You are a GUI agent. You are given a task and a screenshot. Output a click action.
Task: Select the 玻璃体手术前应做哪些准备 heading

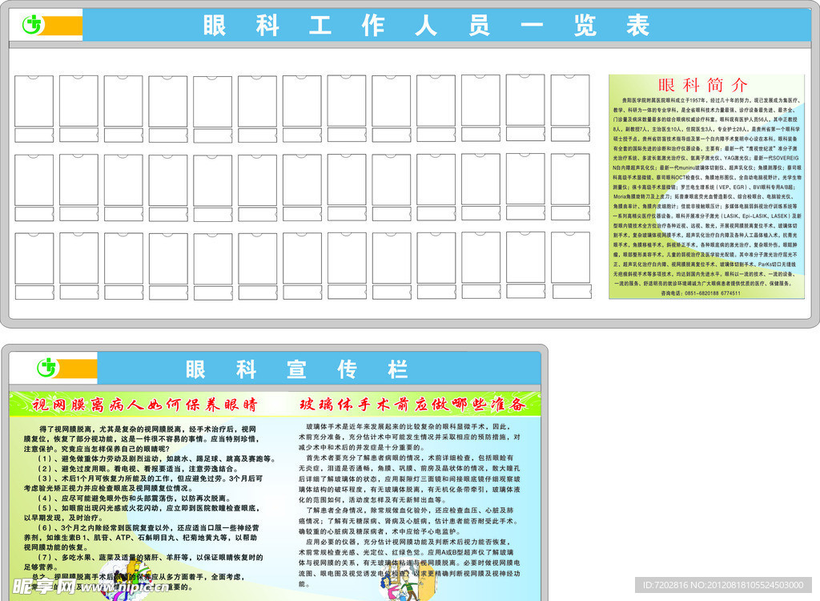[412, 404]
